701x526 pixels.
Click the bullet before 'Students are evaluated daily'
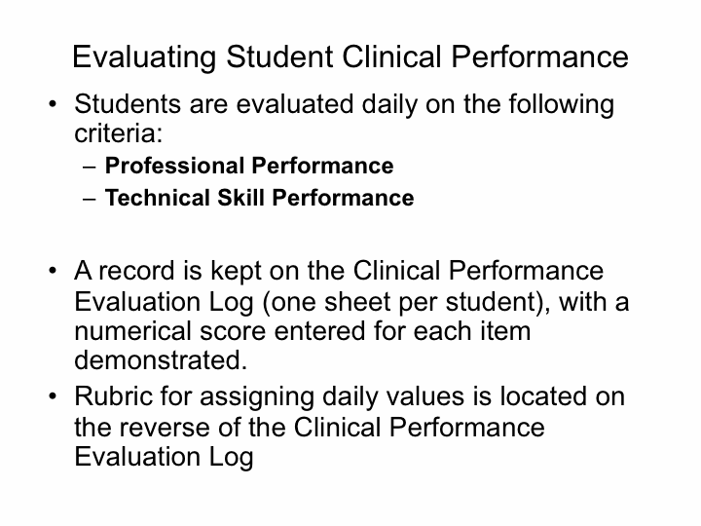(53, 104)
